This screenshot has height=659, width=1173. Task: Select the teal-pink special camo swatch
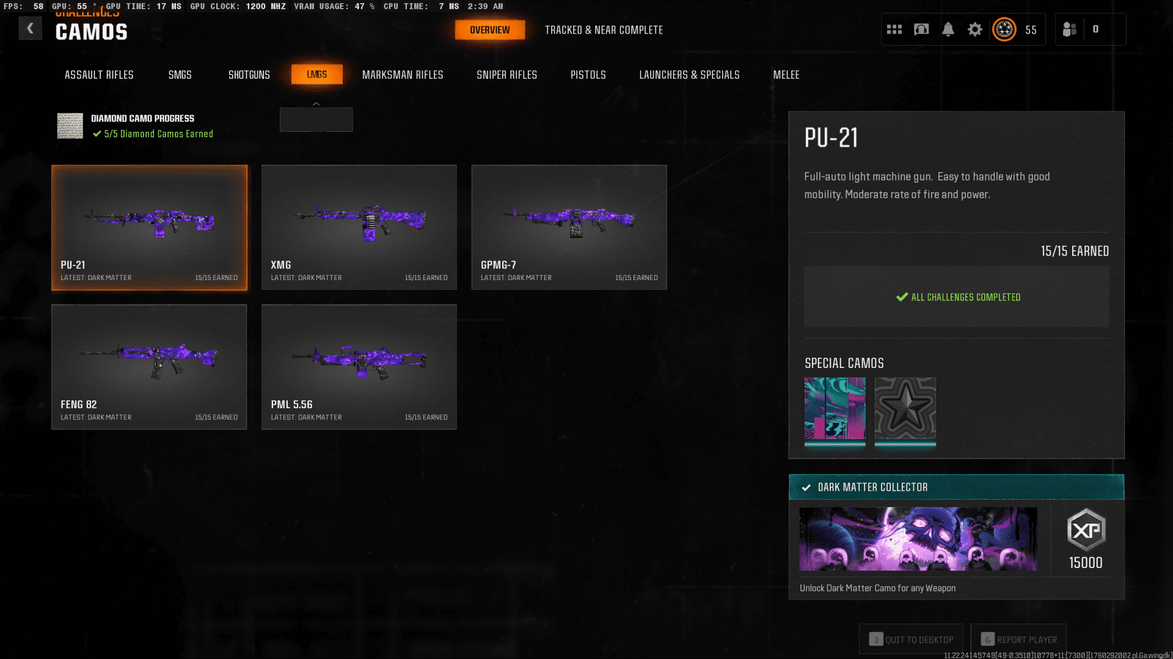835,409
